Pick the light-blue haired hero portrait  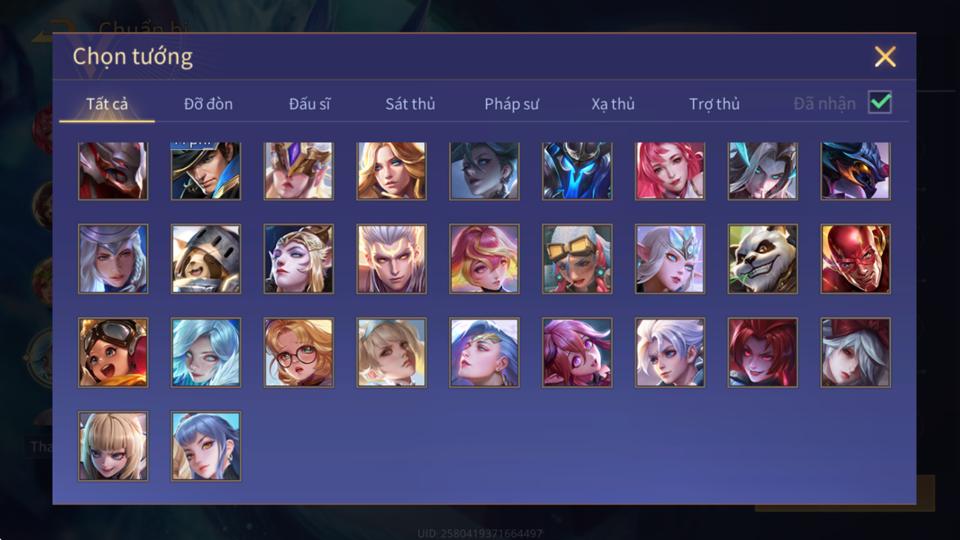point(206,353)
